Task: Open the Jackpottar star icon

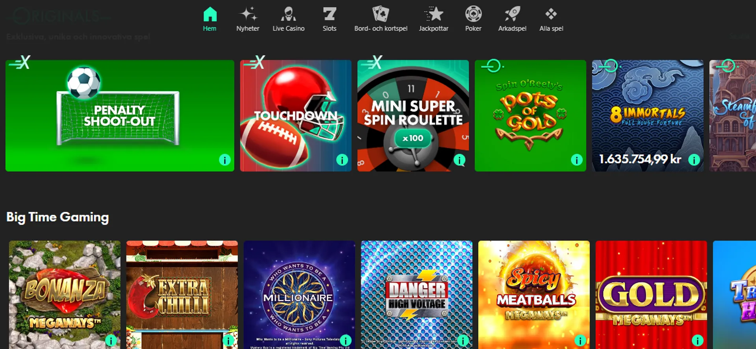Action: click(x=434, y=14)
